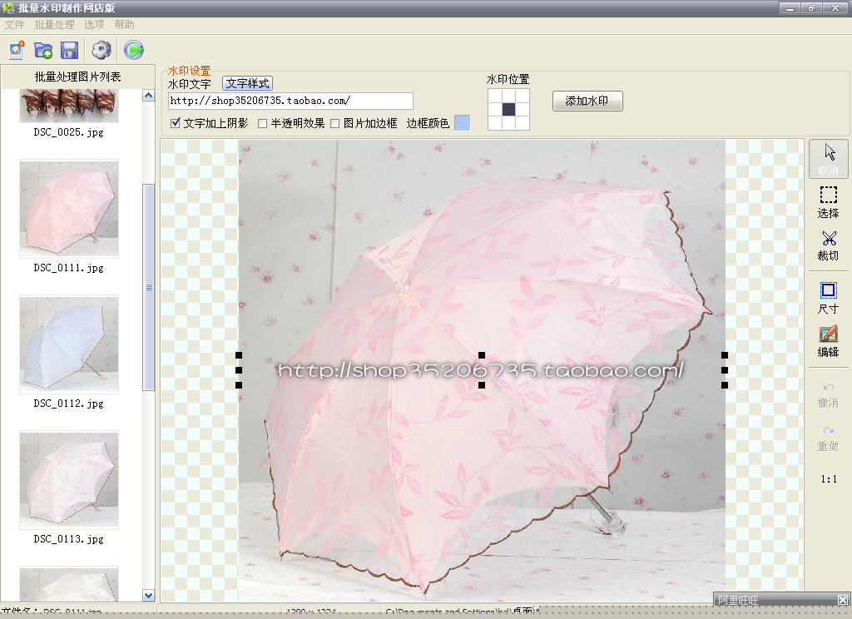The width and height of the screenshot is (852, 619).
Task: Activate the 选择 selection tool
Action: 828,202
